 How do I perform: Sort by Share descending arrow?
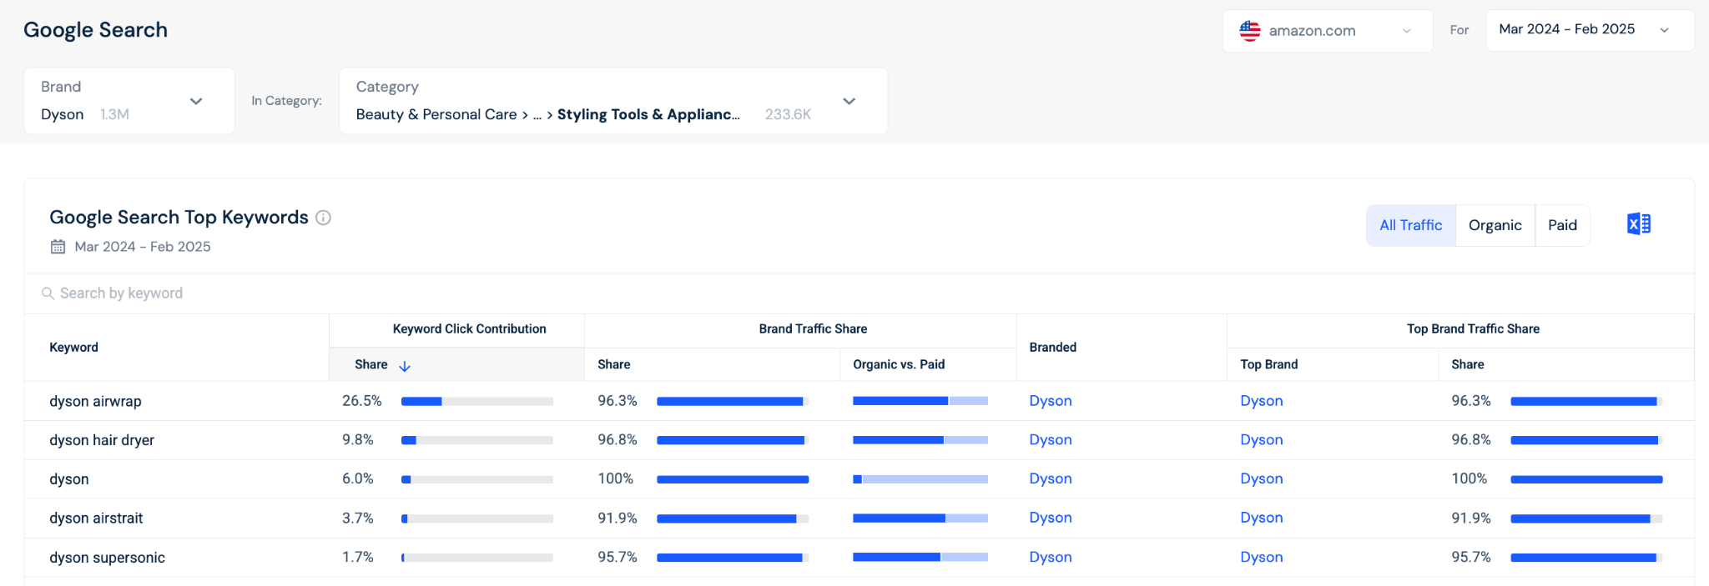coord(405,365)
